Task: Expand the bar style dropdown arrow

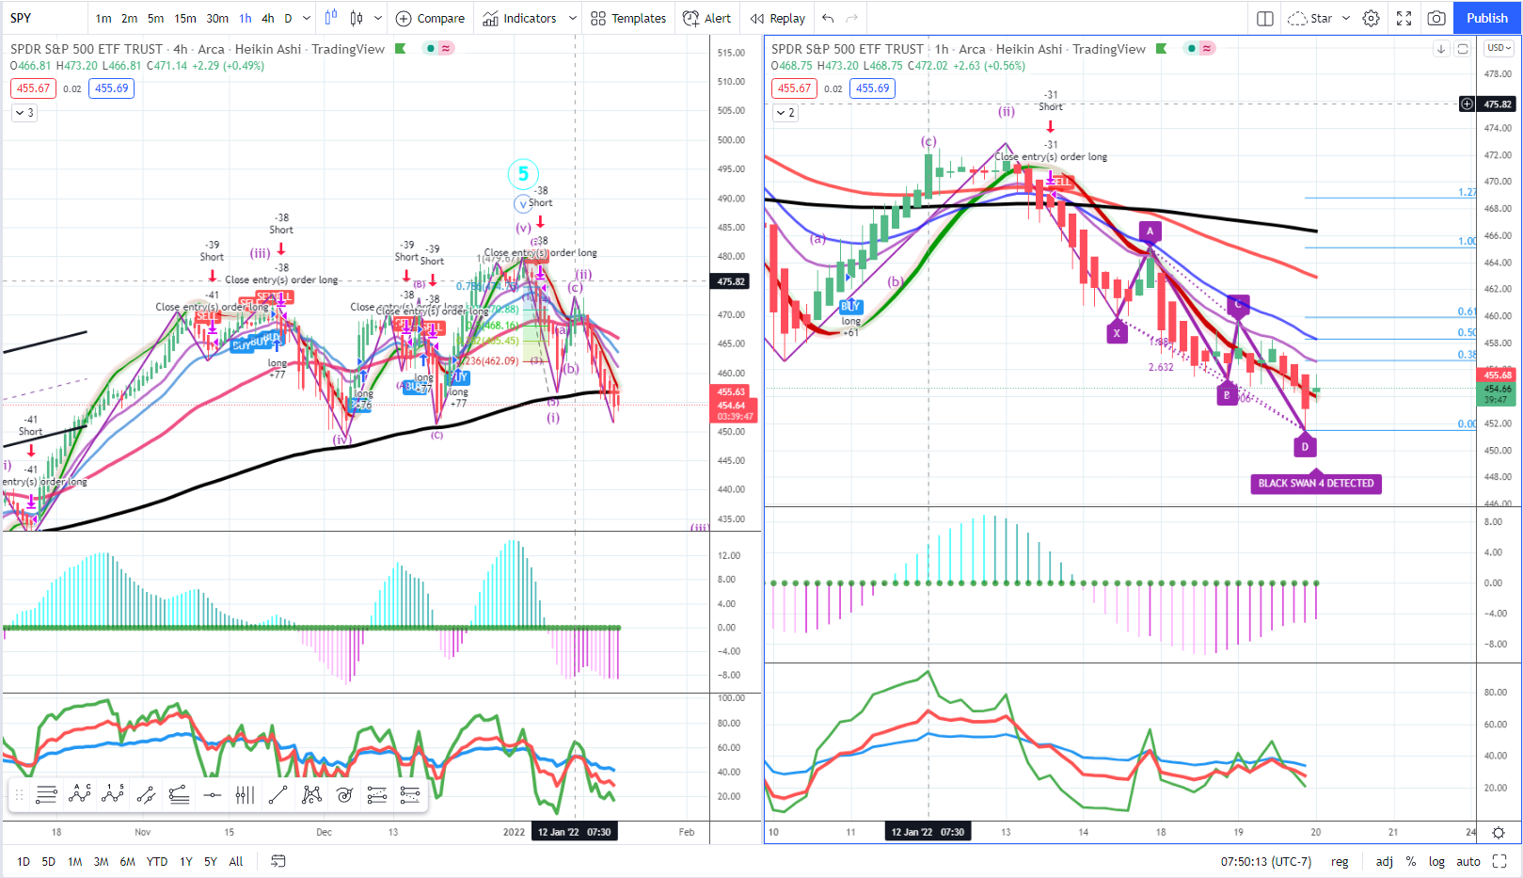Action: click(x=378, y=18)
